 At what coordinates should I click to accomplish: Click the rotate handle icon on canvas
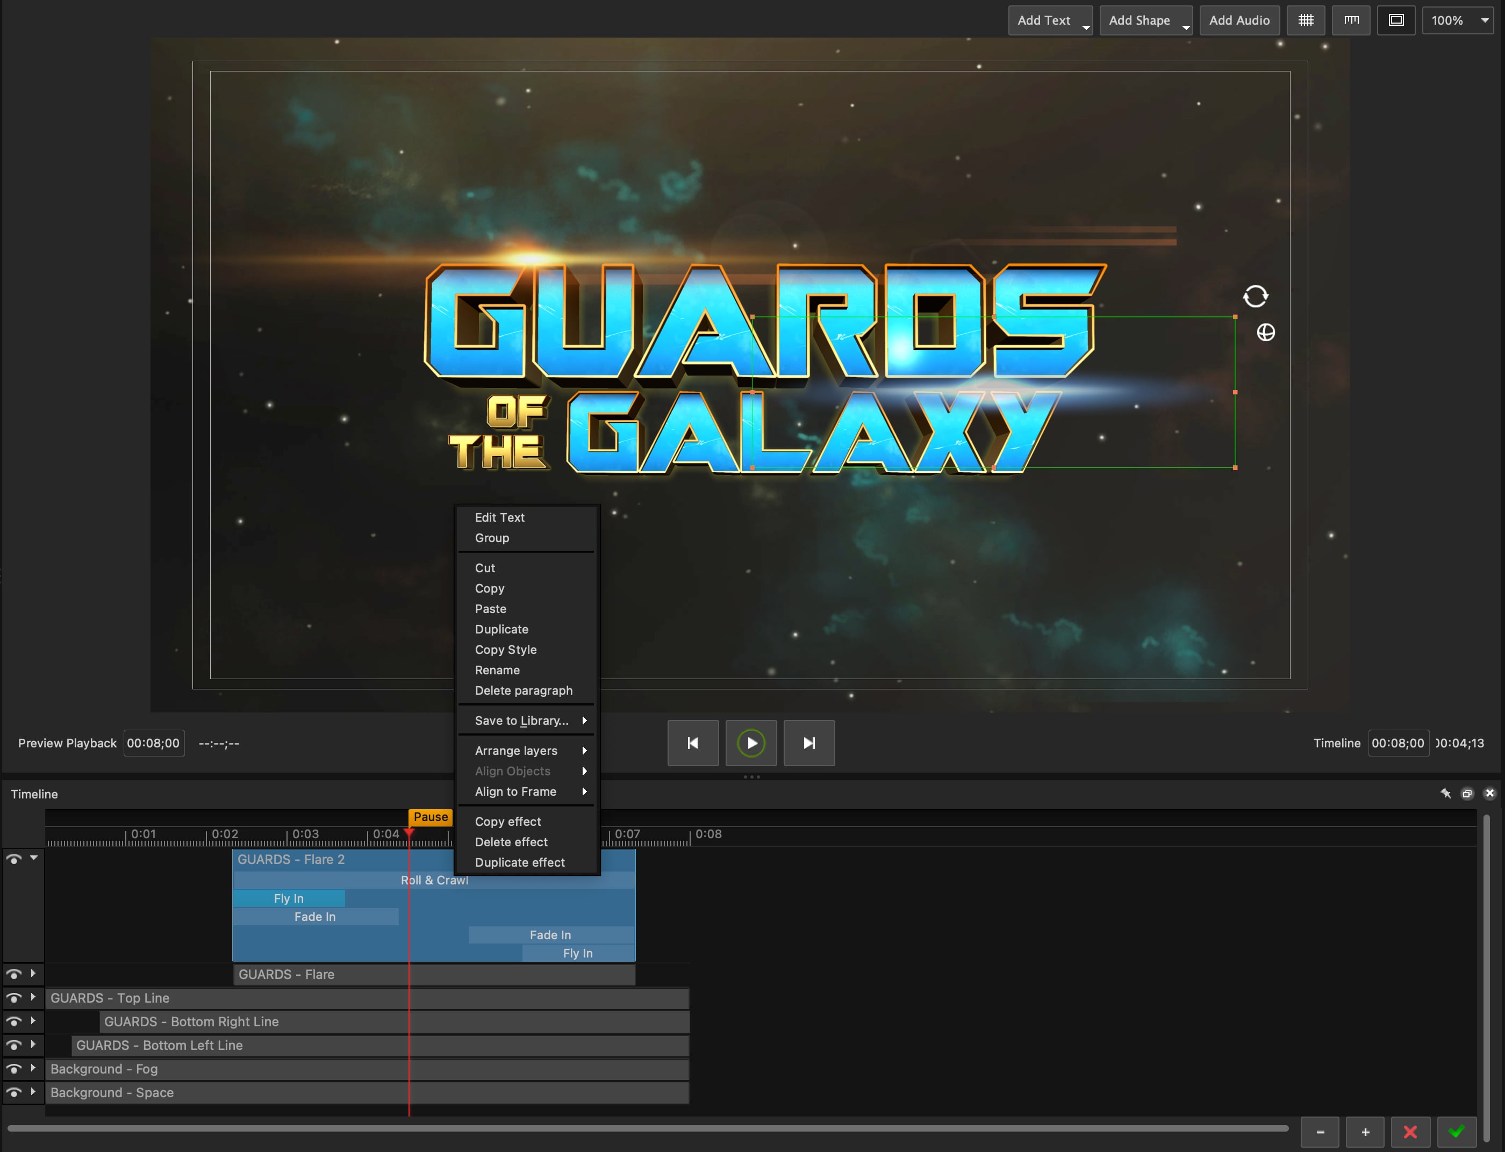click(1256, 296)
